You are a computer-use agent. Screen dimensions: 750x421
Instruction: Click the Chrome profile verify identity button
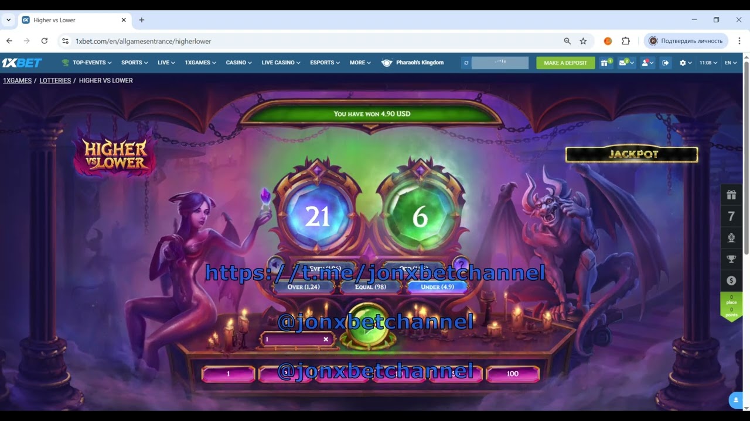686,41
